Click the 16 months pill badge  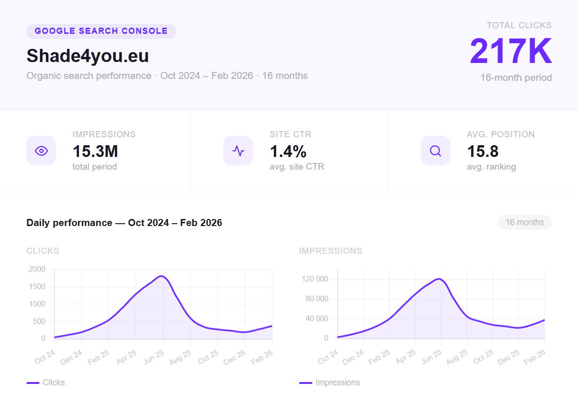(524, 222)
